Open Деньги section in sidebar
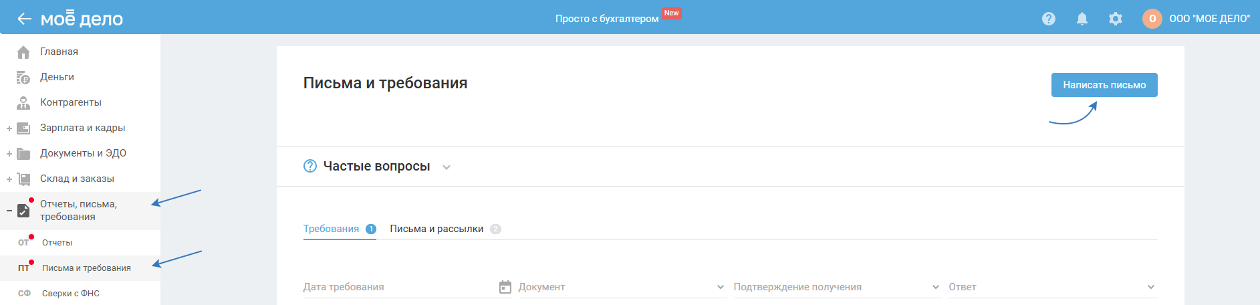Screen dimensions: 1260x305 [x=57, y=77]
